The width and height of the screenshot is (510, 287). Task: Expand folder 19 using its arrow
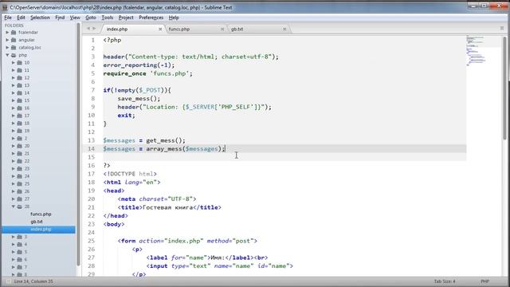tap(14, 131)
